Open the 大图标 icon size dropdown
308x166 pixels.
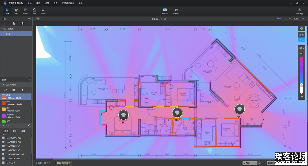[252, 163]
